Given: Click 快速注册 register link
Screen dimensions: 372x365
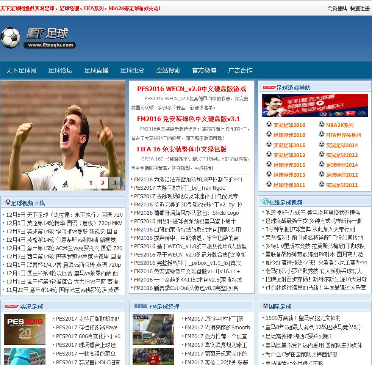Looking at the screenshot, I should [x=360, y=8].
